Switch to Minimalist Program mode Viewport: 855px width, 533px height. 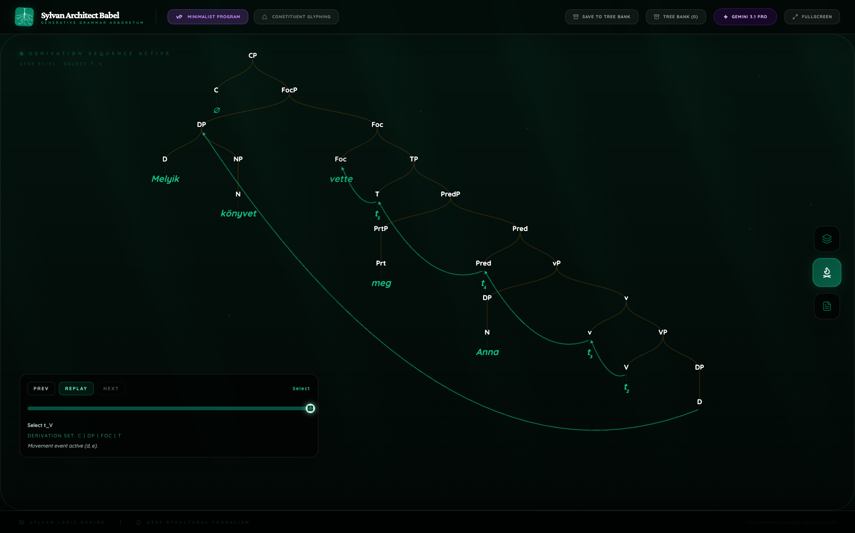coord(208,17)
